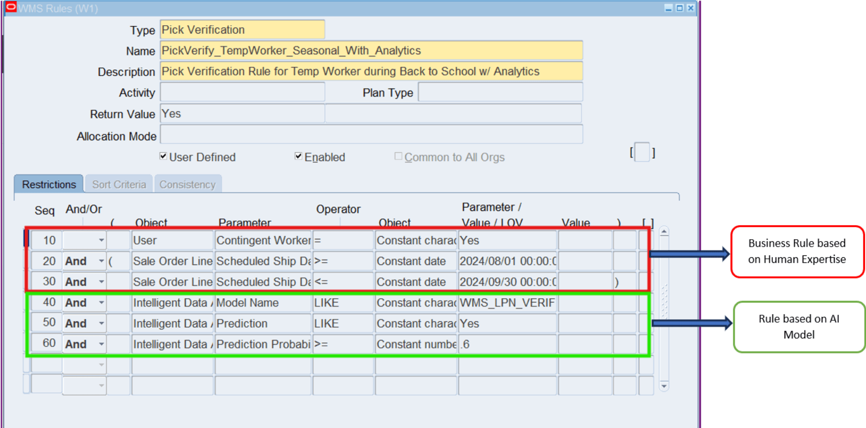Click the WMS_LPN_VERIF value cell

508,303
